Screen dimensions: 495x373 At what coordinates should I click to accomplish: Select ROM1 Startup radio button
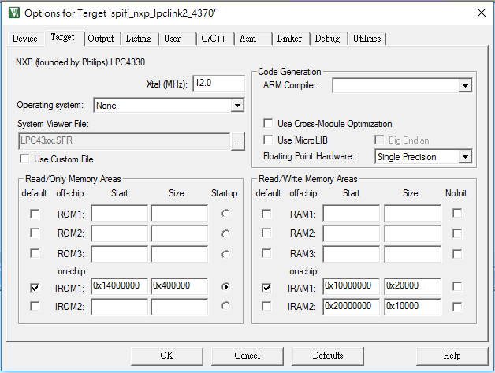(225, 214)
